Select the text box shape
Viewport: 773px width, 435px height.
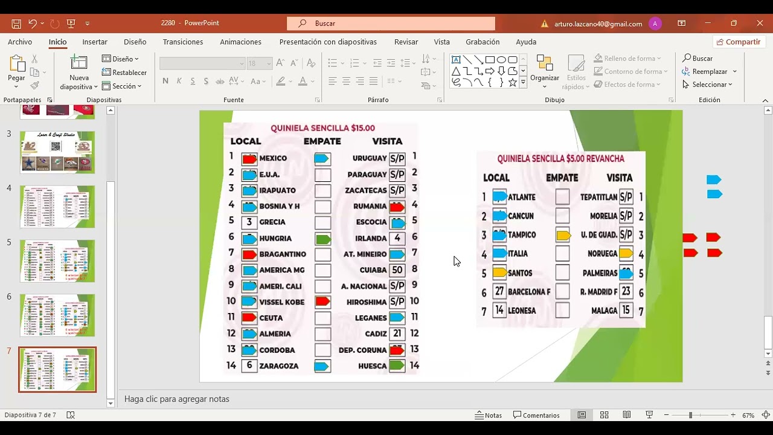click(456, 59)
